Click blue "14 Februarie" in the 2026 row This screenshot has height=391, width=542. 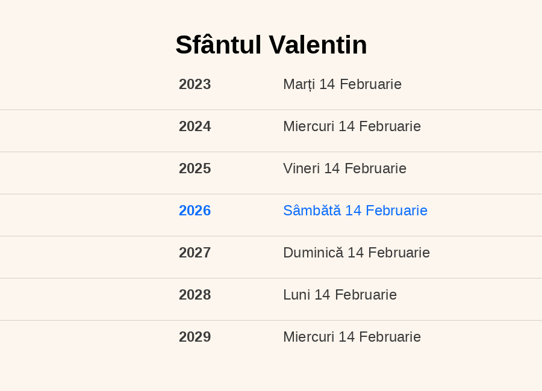click(x=386, y=211)
